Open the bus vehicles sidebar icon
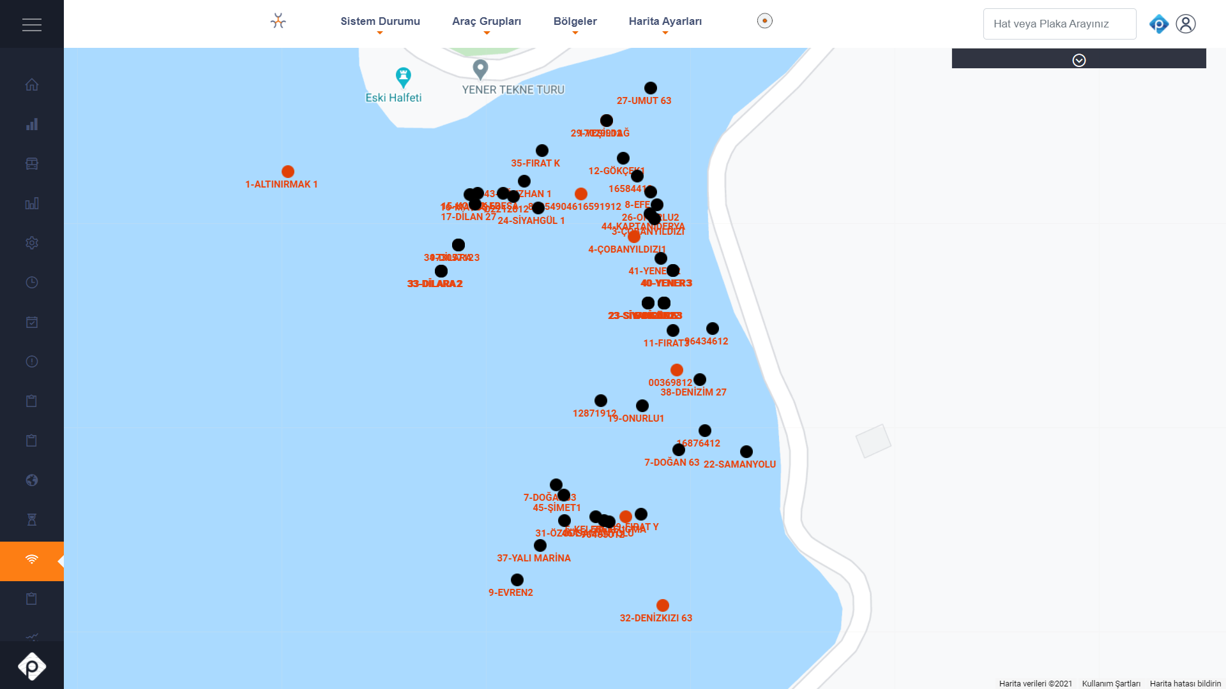This screenshot has width=1226, height=689. pos(32,164)
